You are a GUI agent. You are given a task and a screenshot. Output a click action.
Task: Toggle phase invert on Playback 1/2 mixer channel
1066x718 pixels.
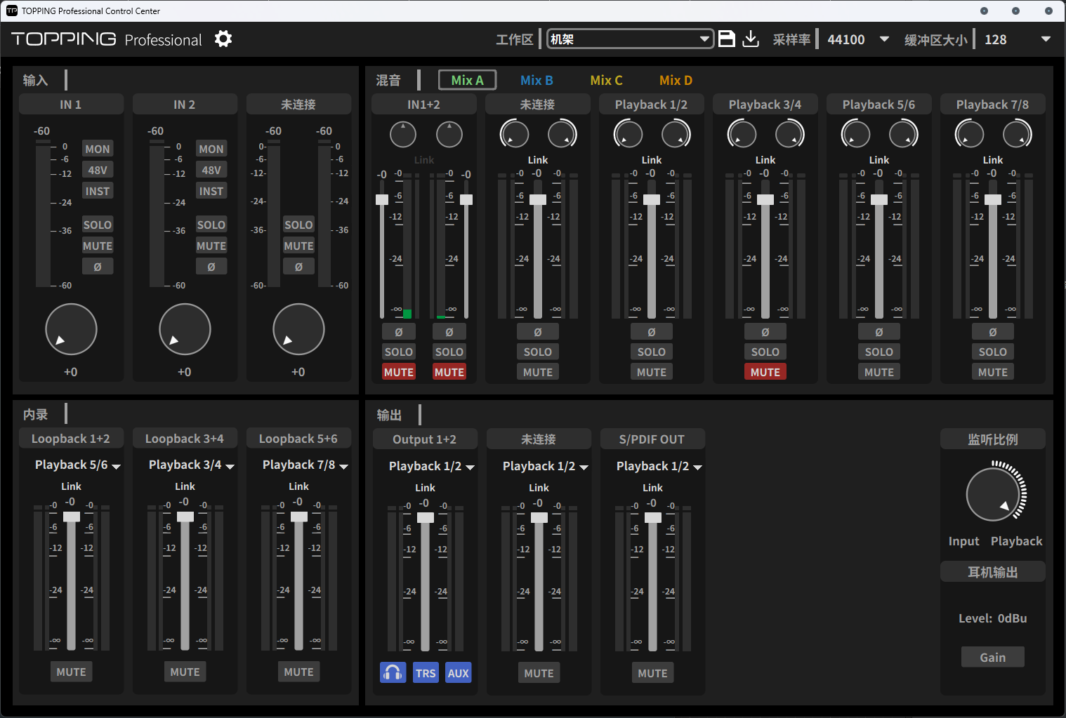point(651,332)
